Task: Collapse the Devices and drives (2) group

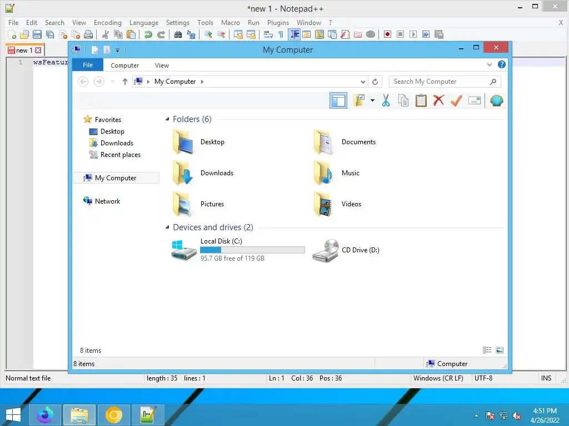Action: coord(167,227)
